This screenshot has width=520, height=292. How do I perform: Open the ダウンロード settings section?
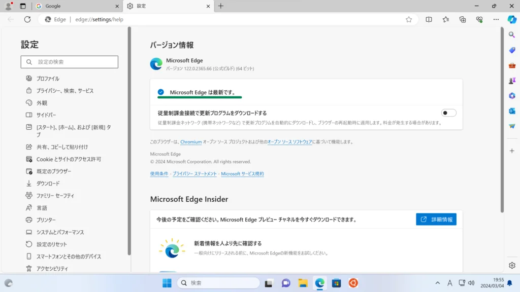pyautogui.click(x=48, y=184)
